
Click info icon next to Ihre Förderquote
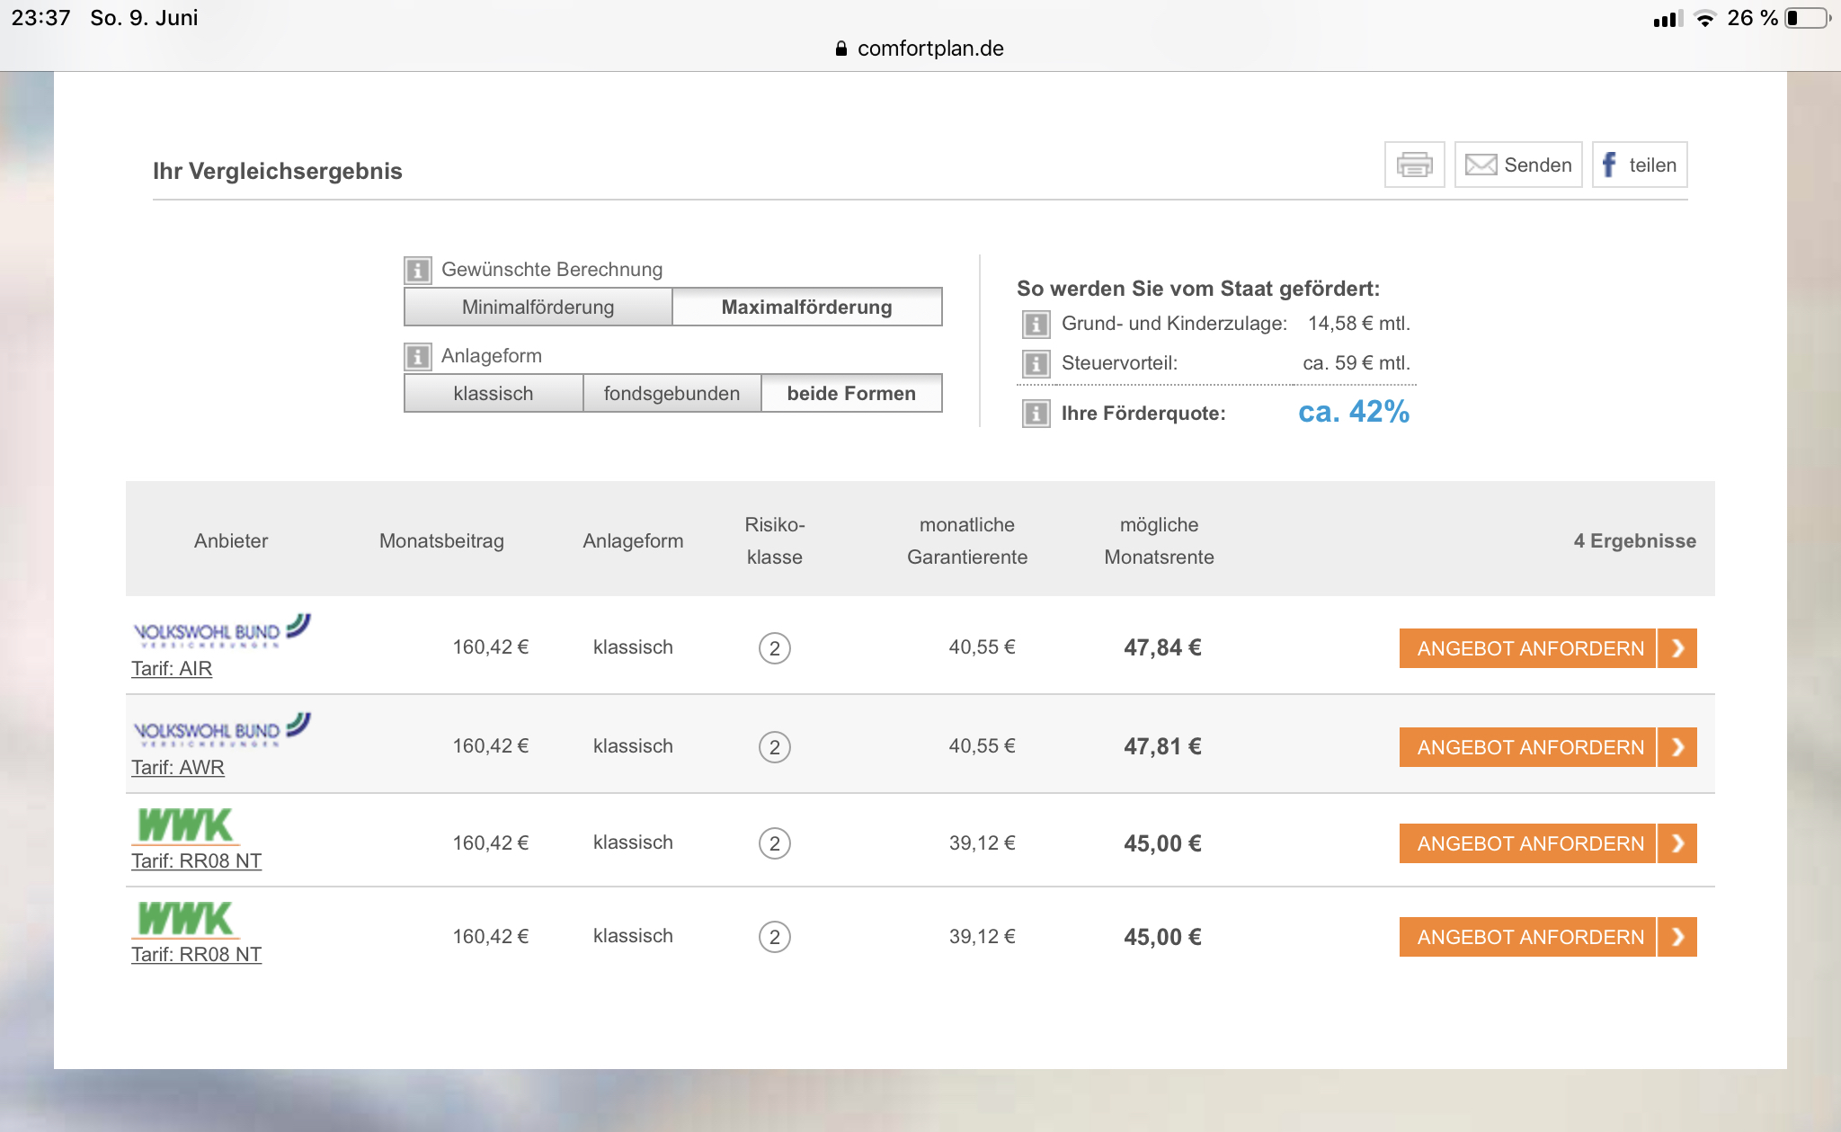(x=1036, y=414)
